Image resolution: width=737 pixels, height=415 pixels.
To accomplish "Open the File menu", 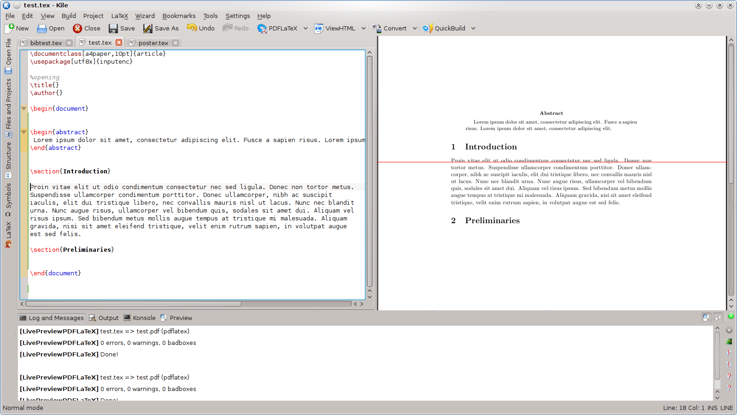I will click(x=10, y=16).
